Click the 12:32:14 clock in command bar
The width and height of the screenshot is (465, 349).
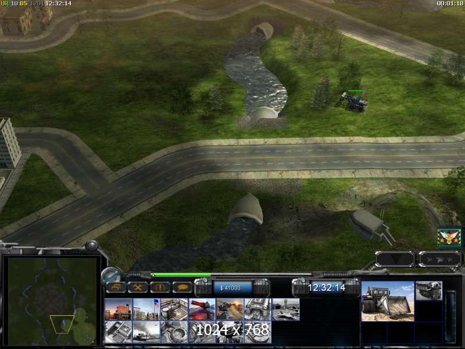click(326, 287)
